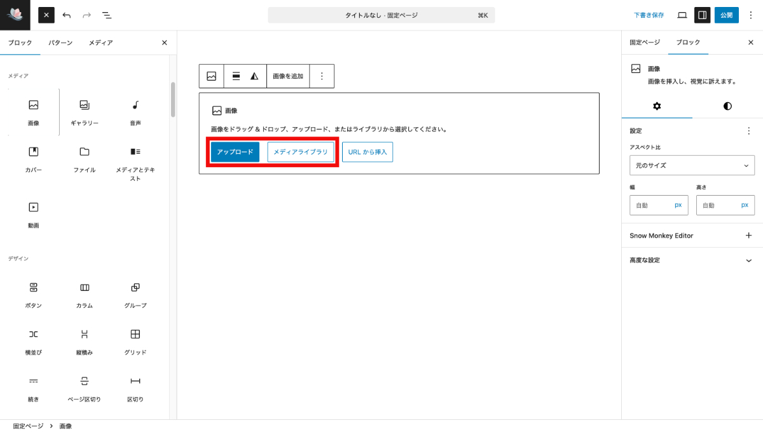Screen dimensions: 763x432
Task: Insert a Gallery block from the inserter
Action: (x=85, y=112)
